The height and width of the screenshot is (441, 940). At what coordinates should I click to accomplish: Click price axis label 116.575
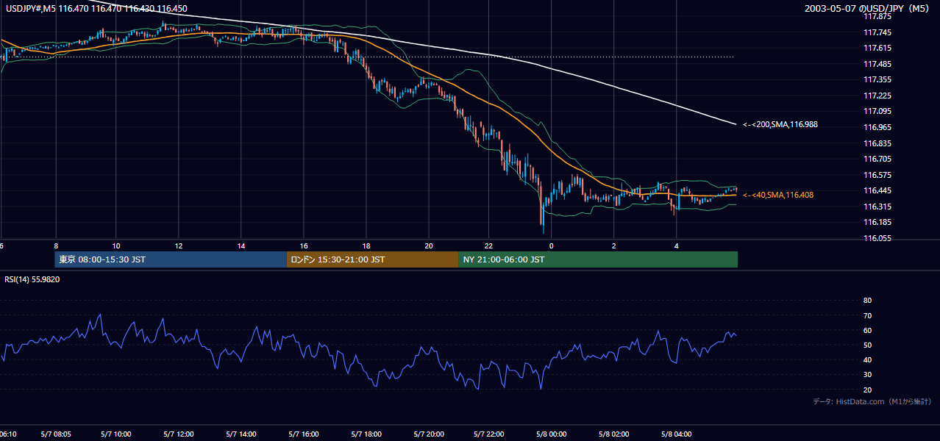point(879,175)
